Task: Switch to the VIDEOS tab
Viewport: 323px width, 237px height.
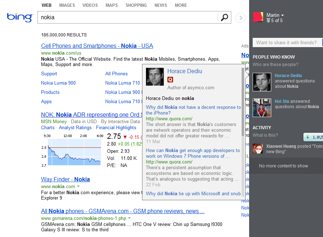Action: 90,5
